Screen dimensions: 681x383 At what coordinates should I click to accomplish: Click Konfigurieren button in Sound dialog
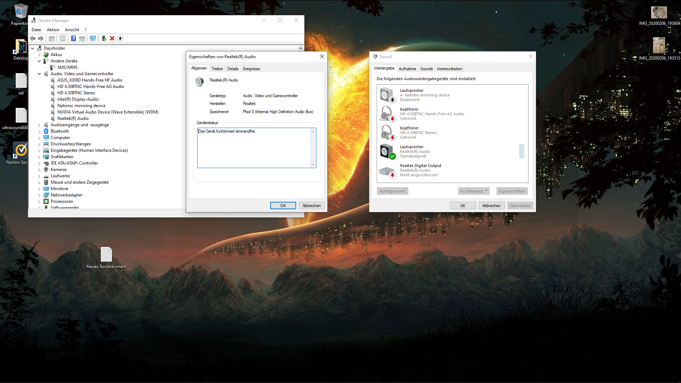(392, 191)
